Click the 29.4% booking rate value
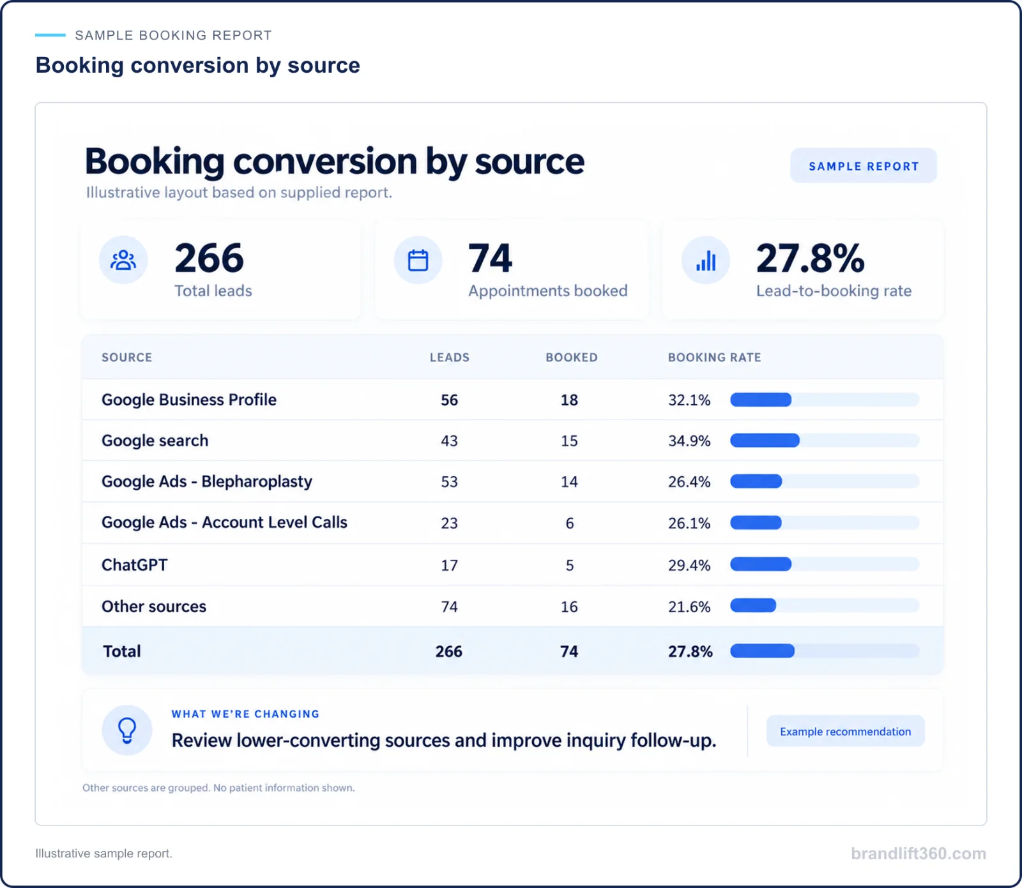This screenshot has width=1022, height=888. point(689,566)
